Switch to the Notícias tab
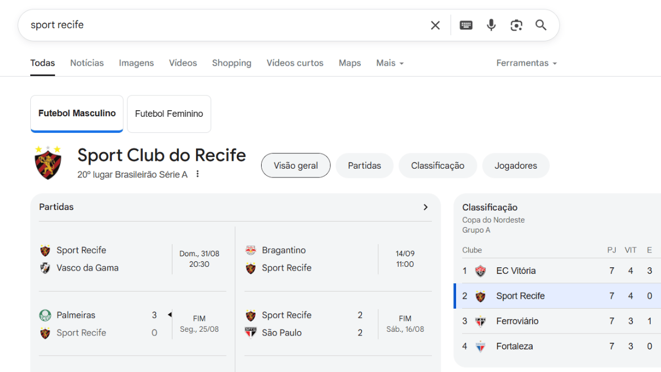Screen dimensions: 661x372 click(87, 63)
